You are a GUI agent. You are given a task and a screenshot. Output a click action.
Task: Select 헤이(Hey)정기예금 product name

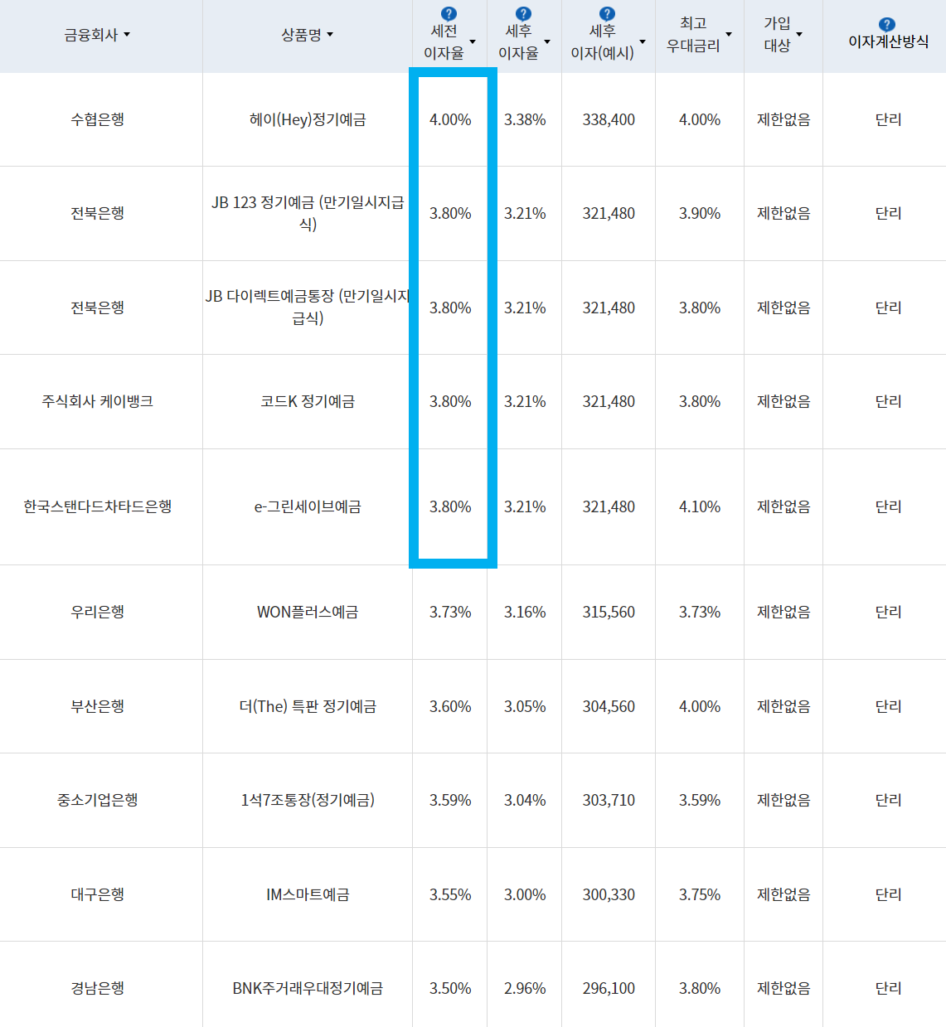pos(308,119)
